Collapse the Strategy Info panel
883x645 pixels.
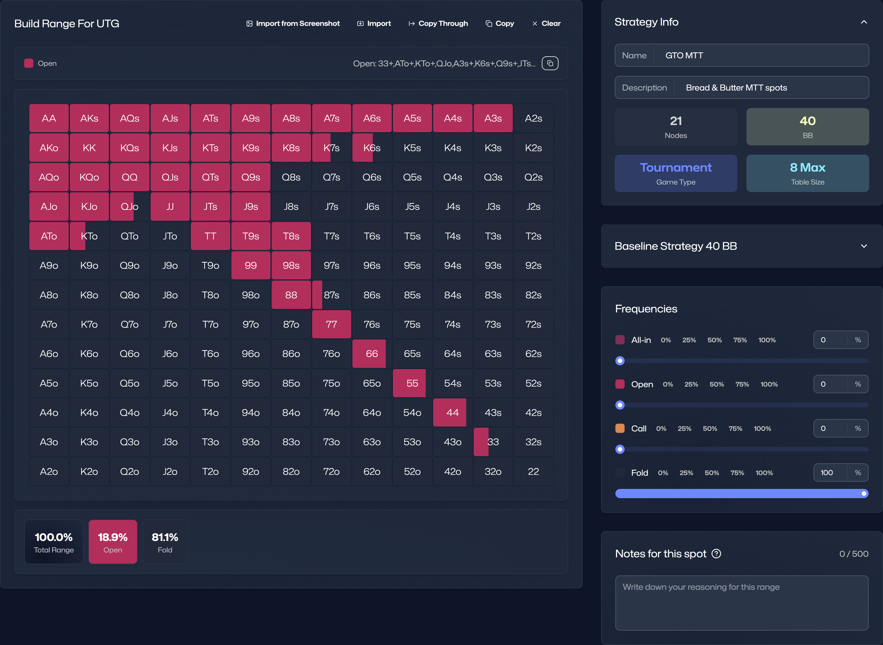pos(864,22)
